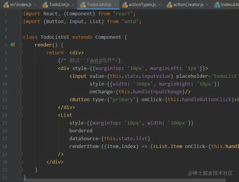Viewport: 239px width, 182px height.
Task: Click the "react" string in the first import
Action: [x=123, y=14]
